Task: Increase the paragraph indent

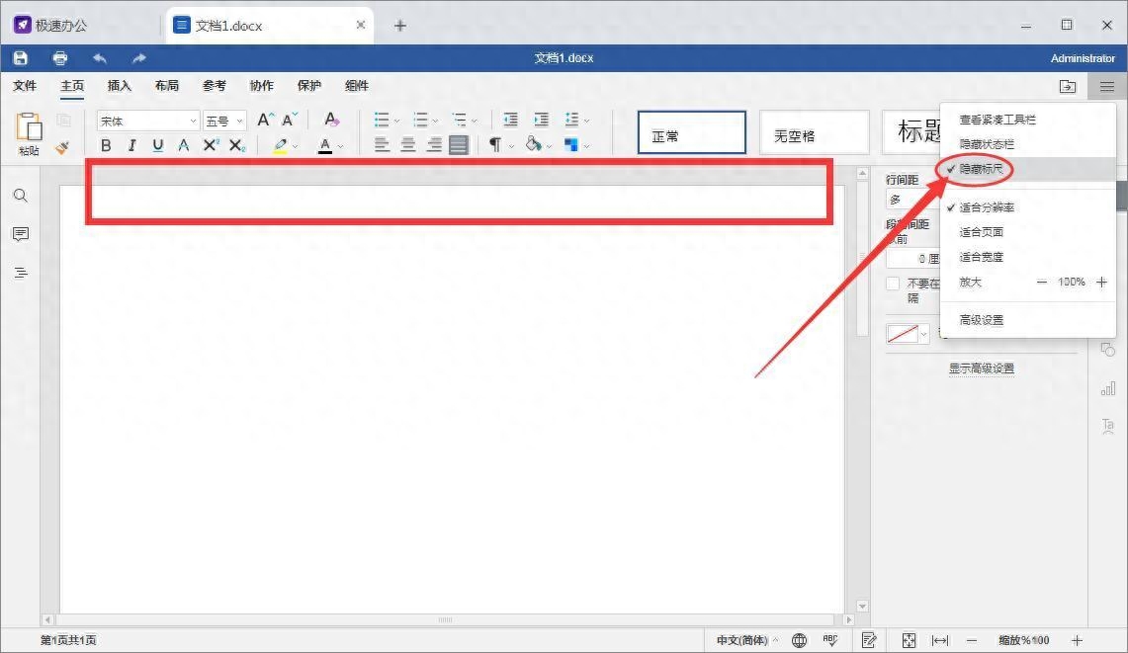Action: coord(542,120)
